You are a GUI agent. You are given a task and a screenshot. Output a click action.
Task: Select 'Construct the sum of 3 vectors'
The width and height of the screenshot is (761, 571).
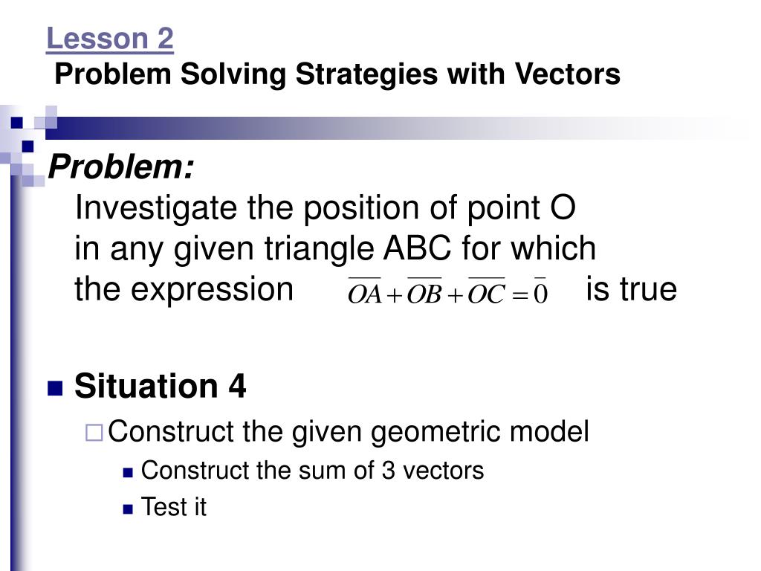click(x=312, y=471)
